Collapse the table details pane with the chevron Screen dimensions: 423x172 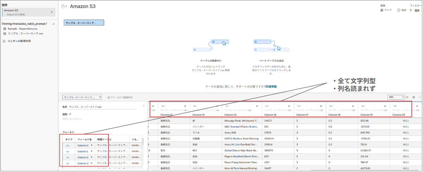coord(144,106)
